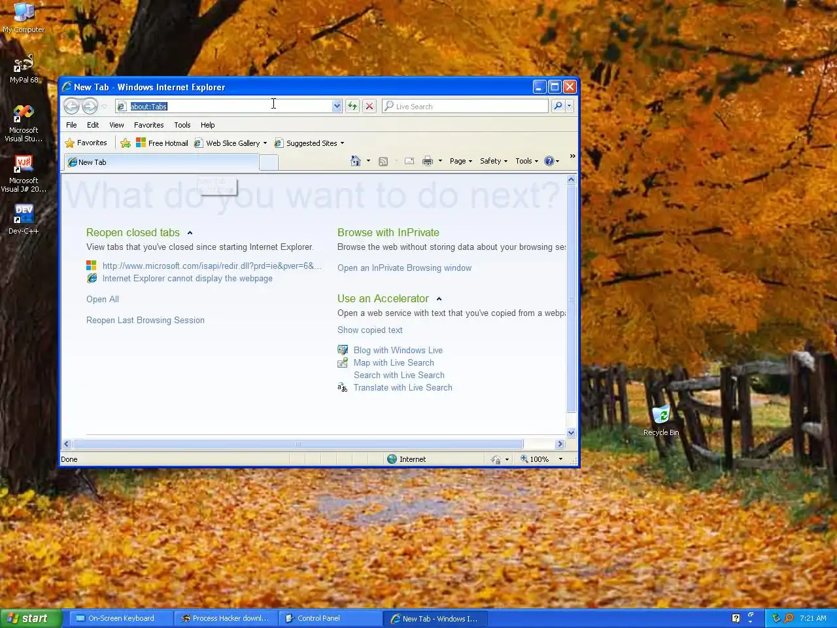Image resolution: width=837 pixels, height=628 pixels.
Task: Open the File menu
Action: click(71, 125)
